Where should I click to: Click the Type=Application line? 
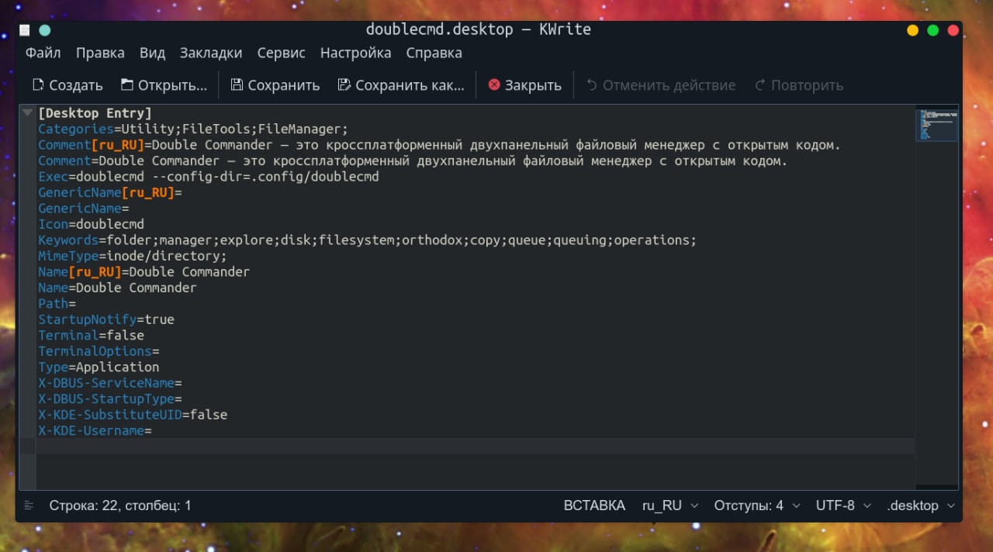pos(99,367)
